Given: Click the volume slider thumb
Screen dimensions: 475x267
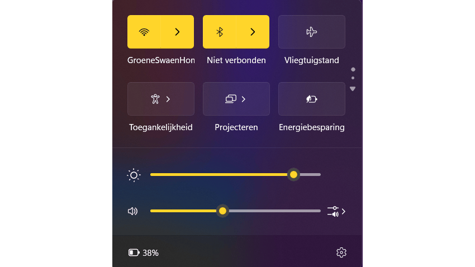Looking at the screenshot, I should pos(222,211).
